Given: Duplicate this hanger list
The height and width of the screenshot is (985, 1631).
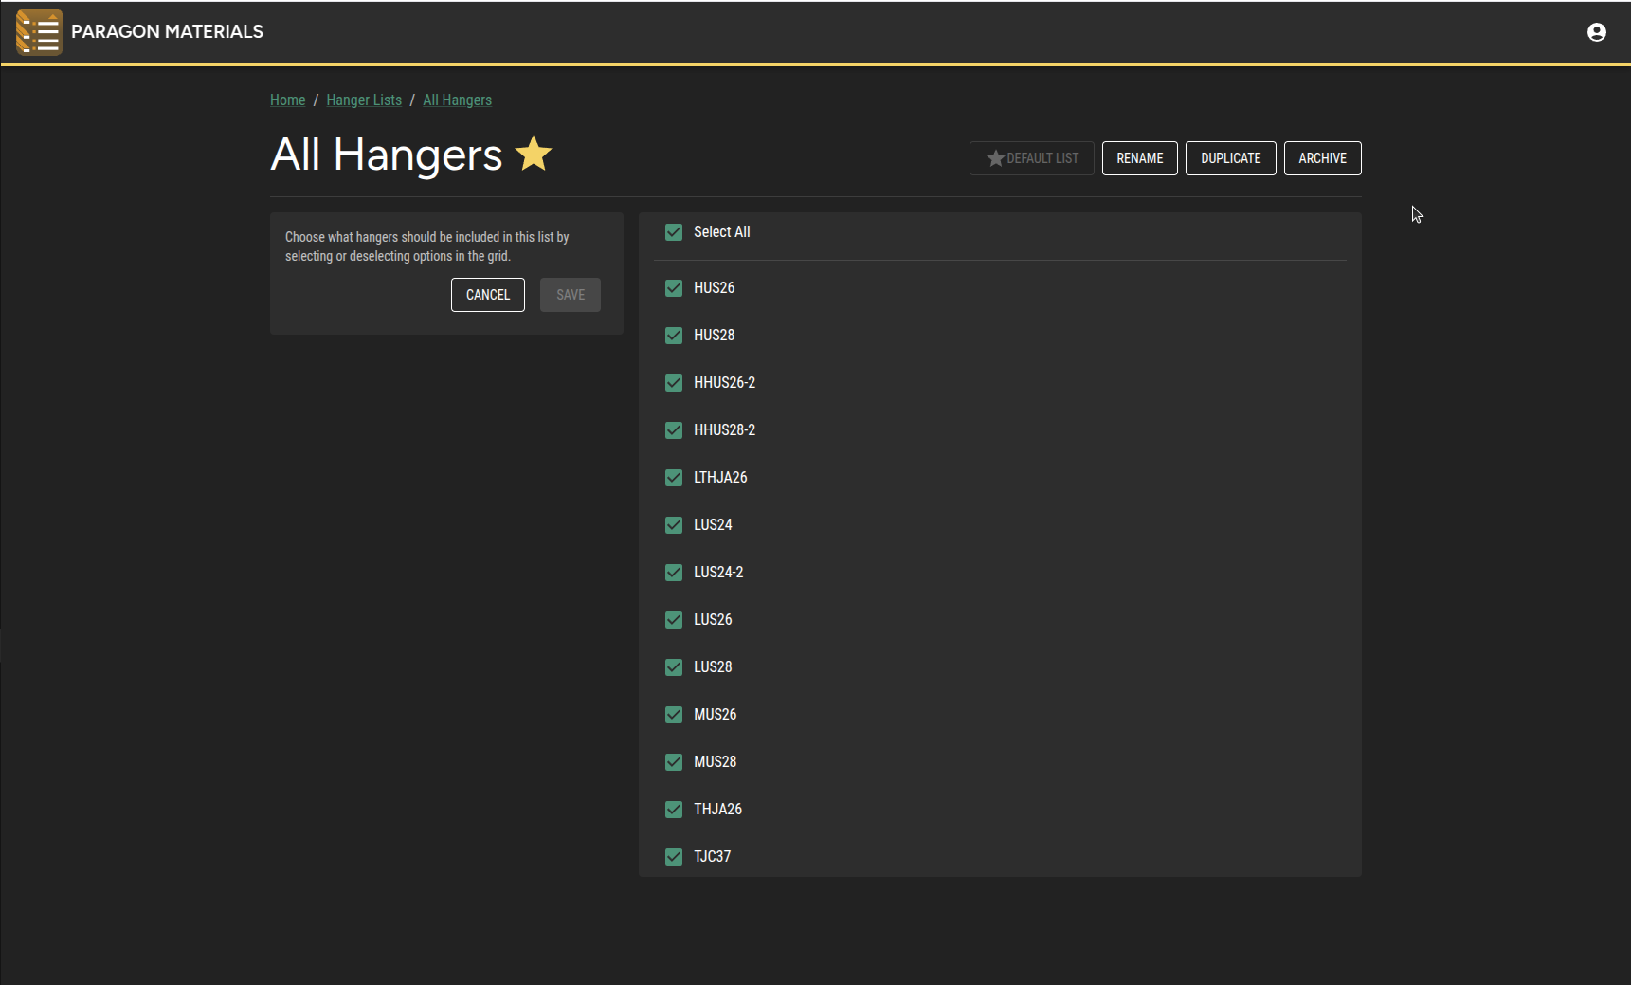Looking at the screenshot, I should [1230, 158].
